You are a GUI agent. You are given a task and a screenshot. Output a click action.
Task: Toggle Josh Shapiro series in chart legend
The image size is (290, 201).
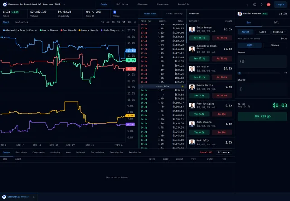110,30
